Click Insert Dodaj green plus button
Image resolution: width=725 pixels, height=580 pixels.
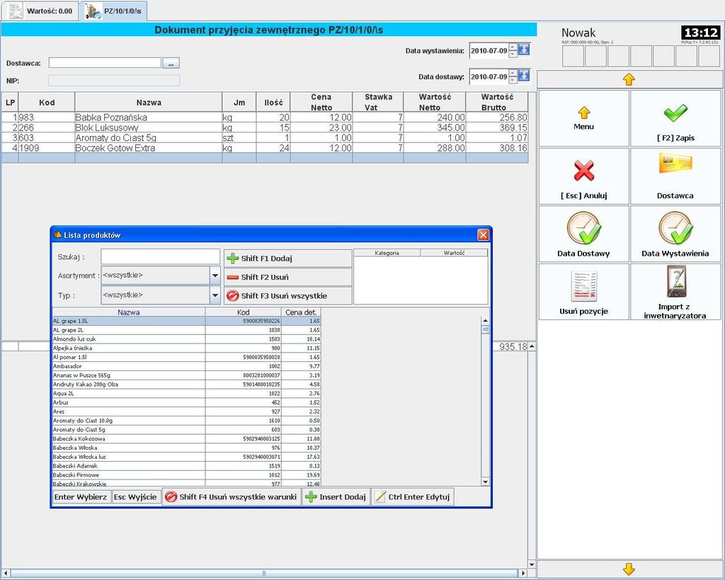(336, 496)
